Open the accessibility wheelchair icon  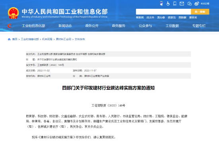[x=168, y=4]
